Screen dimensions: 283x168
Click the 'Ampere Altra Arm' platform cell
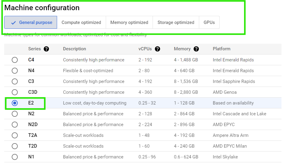pyautogui.click(x=231, y=135)
